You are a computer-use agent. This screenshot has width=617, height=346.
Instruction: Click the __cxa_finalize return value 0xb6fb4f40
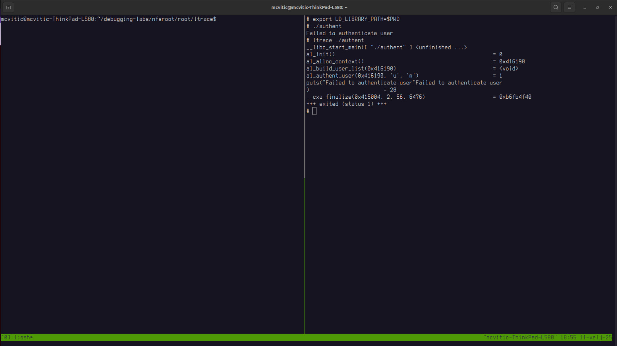pos(515,97)
